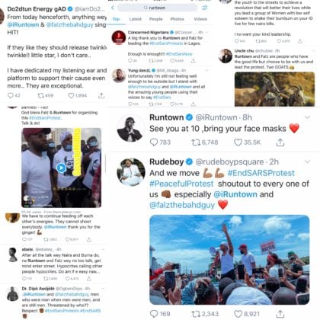The width and height of the screenshot is (320, 320).
Task: Switch to the People search tab
Action: coord(155,19)
